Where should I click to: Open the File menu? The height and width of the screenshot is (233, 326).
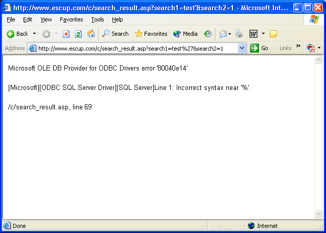coord(11,19)
